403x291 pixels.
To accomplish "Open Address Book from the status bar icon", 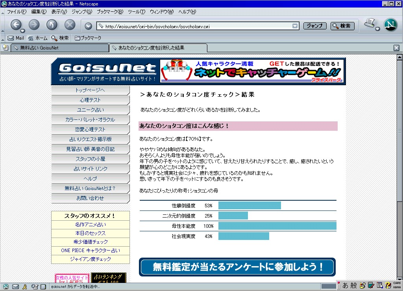I will (x=43, y=287).
